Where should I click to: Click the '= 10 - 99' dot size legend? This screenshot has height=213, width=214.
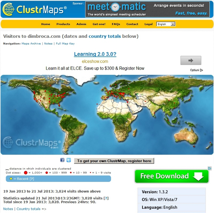78,173
